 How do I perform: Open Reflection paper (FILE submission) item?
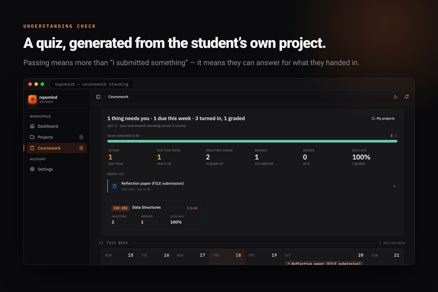point(252,186)
